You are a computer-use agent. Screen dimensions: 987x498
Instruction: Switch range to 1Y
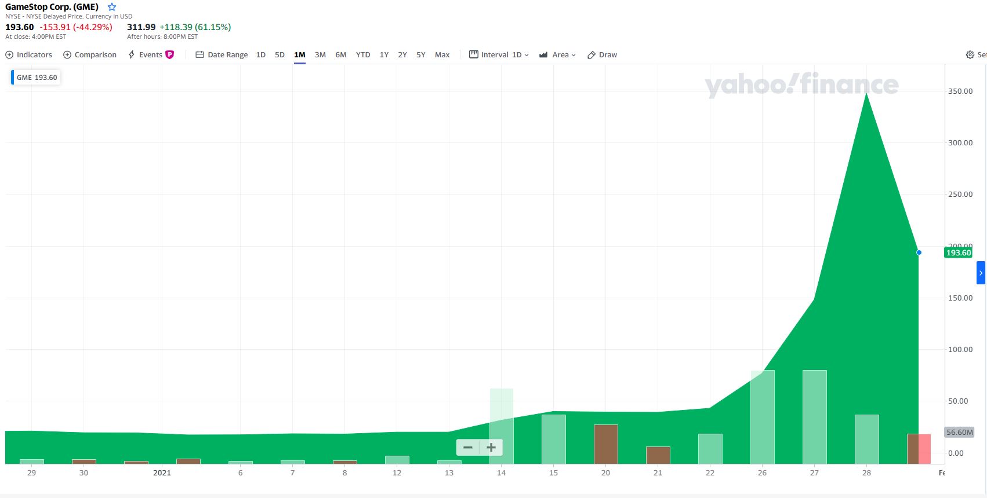coord(384,54)
